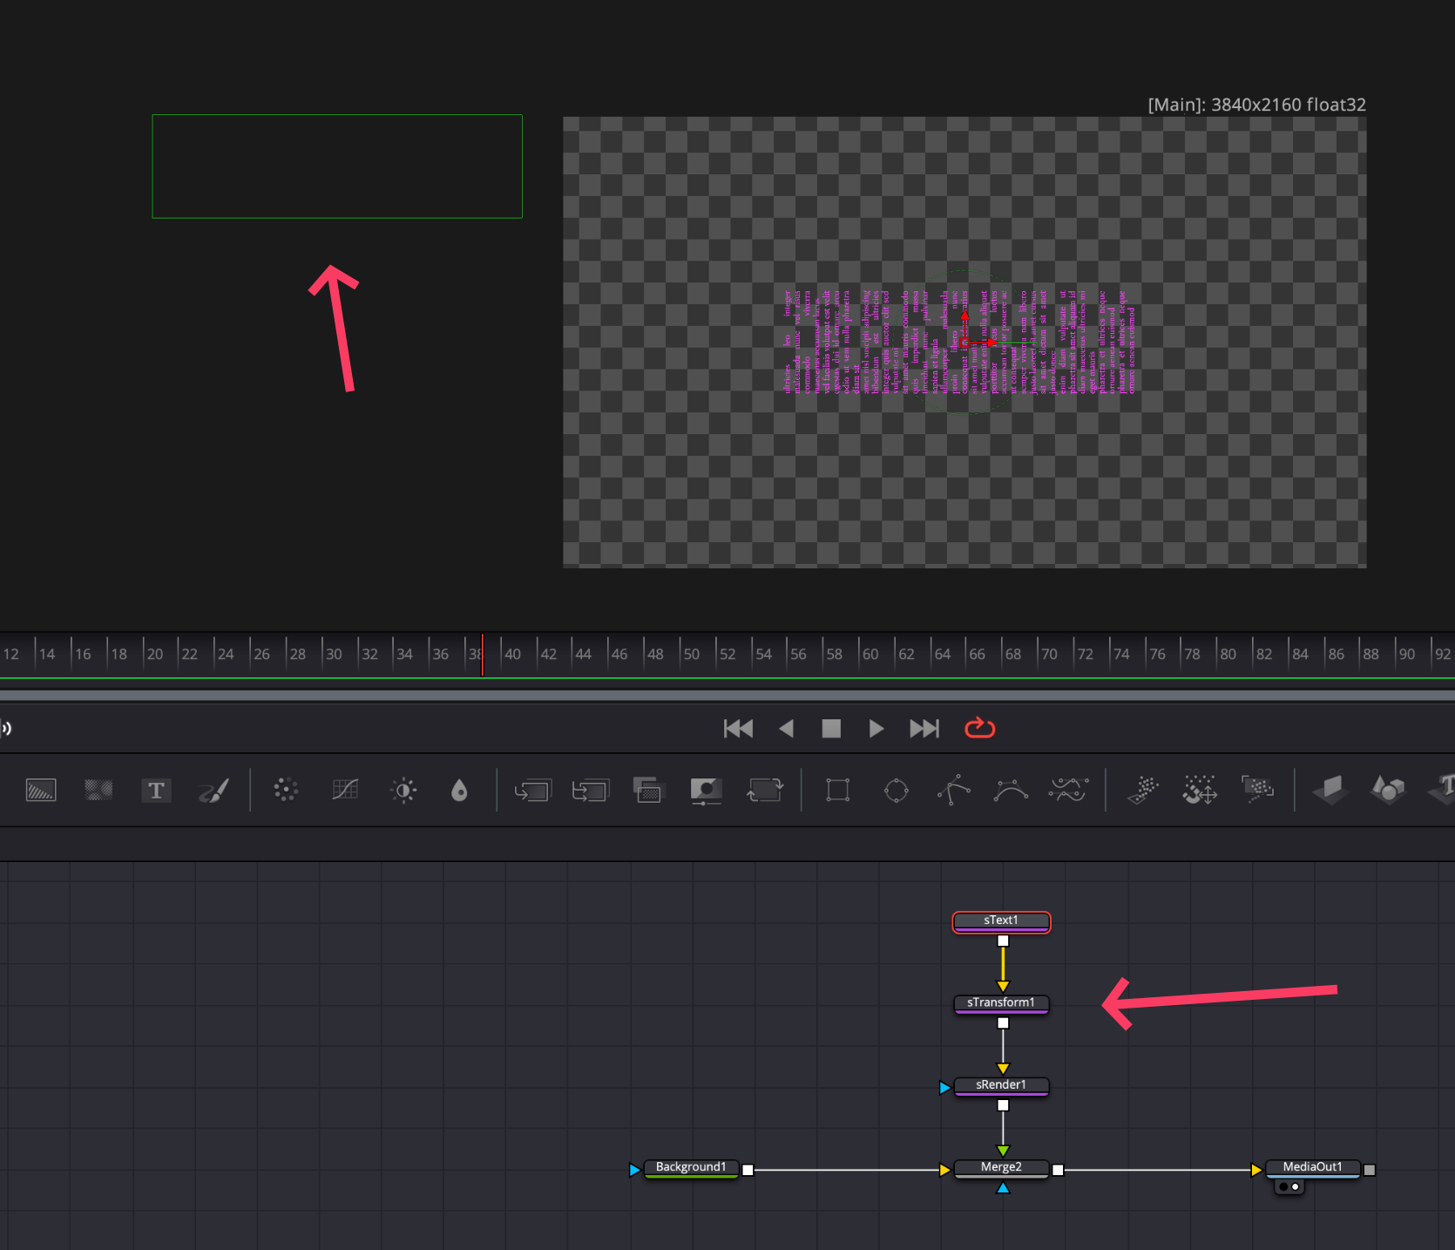Jump to frame 20 on the time ruler

click(155, 654)
